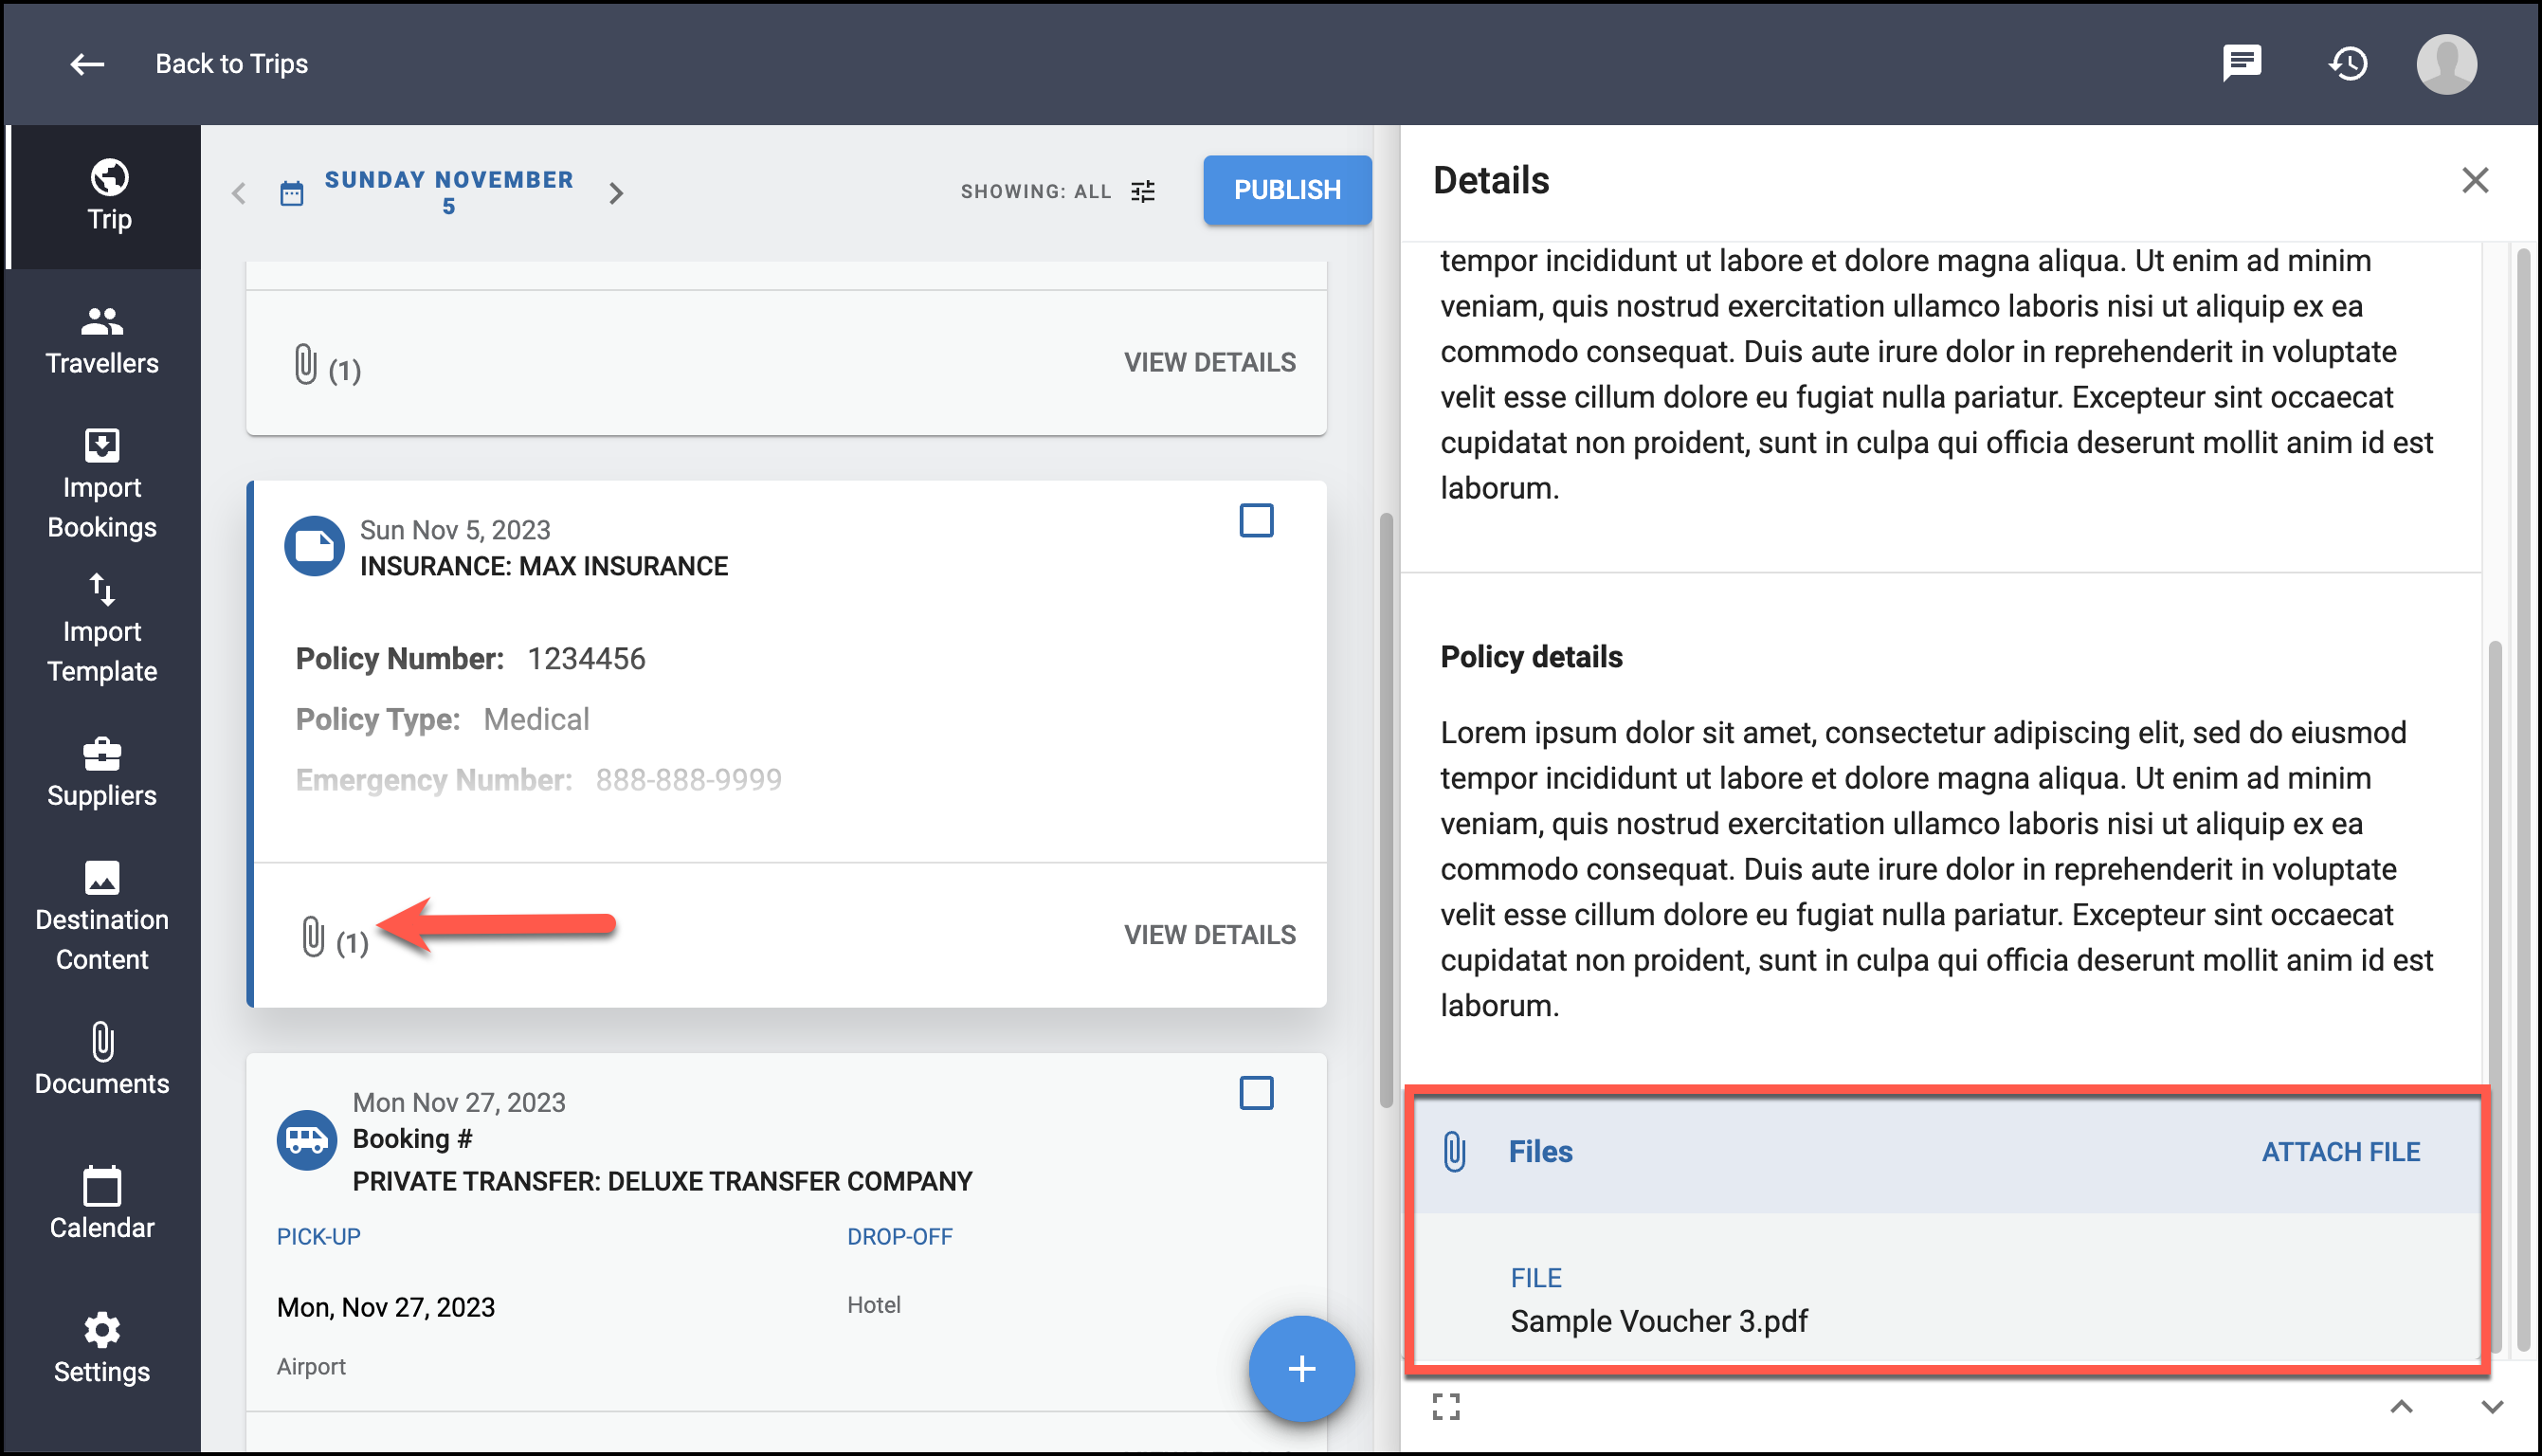Viewport: 2542px width, 1456px height.
Task: Go to next day chevron
Action: pos(616,193)
